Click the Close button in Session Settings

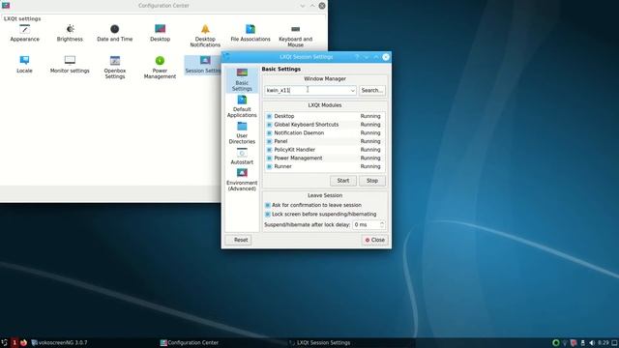click(x=375, y=240)
